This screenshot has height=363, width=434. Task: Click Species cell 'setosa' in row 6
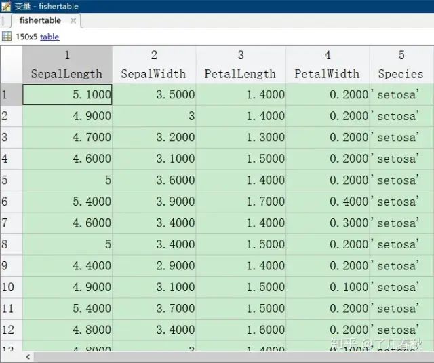pyautogui.click(x=401, y=202)
